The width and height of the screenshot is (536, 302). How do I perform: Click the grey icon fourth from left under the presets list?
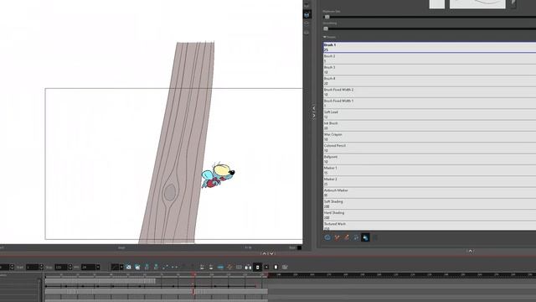(x=356, y=237)
